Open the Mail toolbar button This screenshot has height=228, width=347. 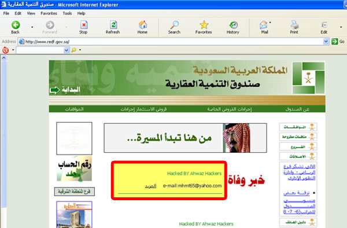click(x=264, y=27)
